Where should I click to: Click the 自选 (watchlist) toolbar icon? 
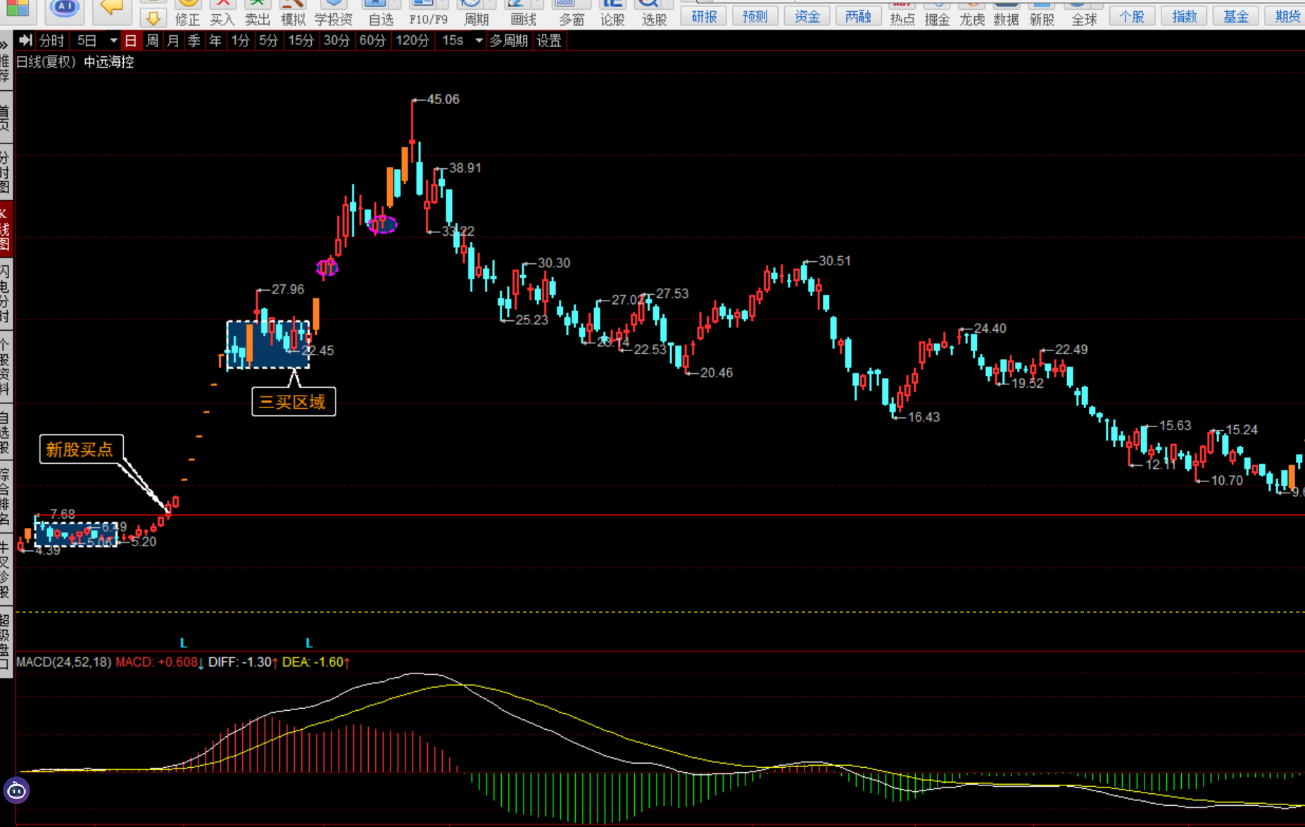coord(381,13)
